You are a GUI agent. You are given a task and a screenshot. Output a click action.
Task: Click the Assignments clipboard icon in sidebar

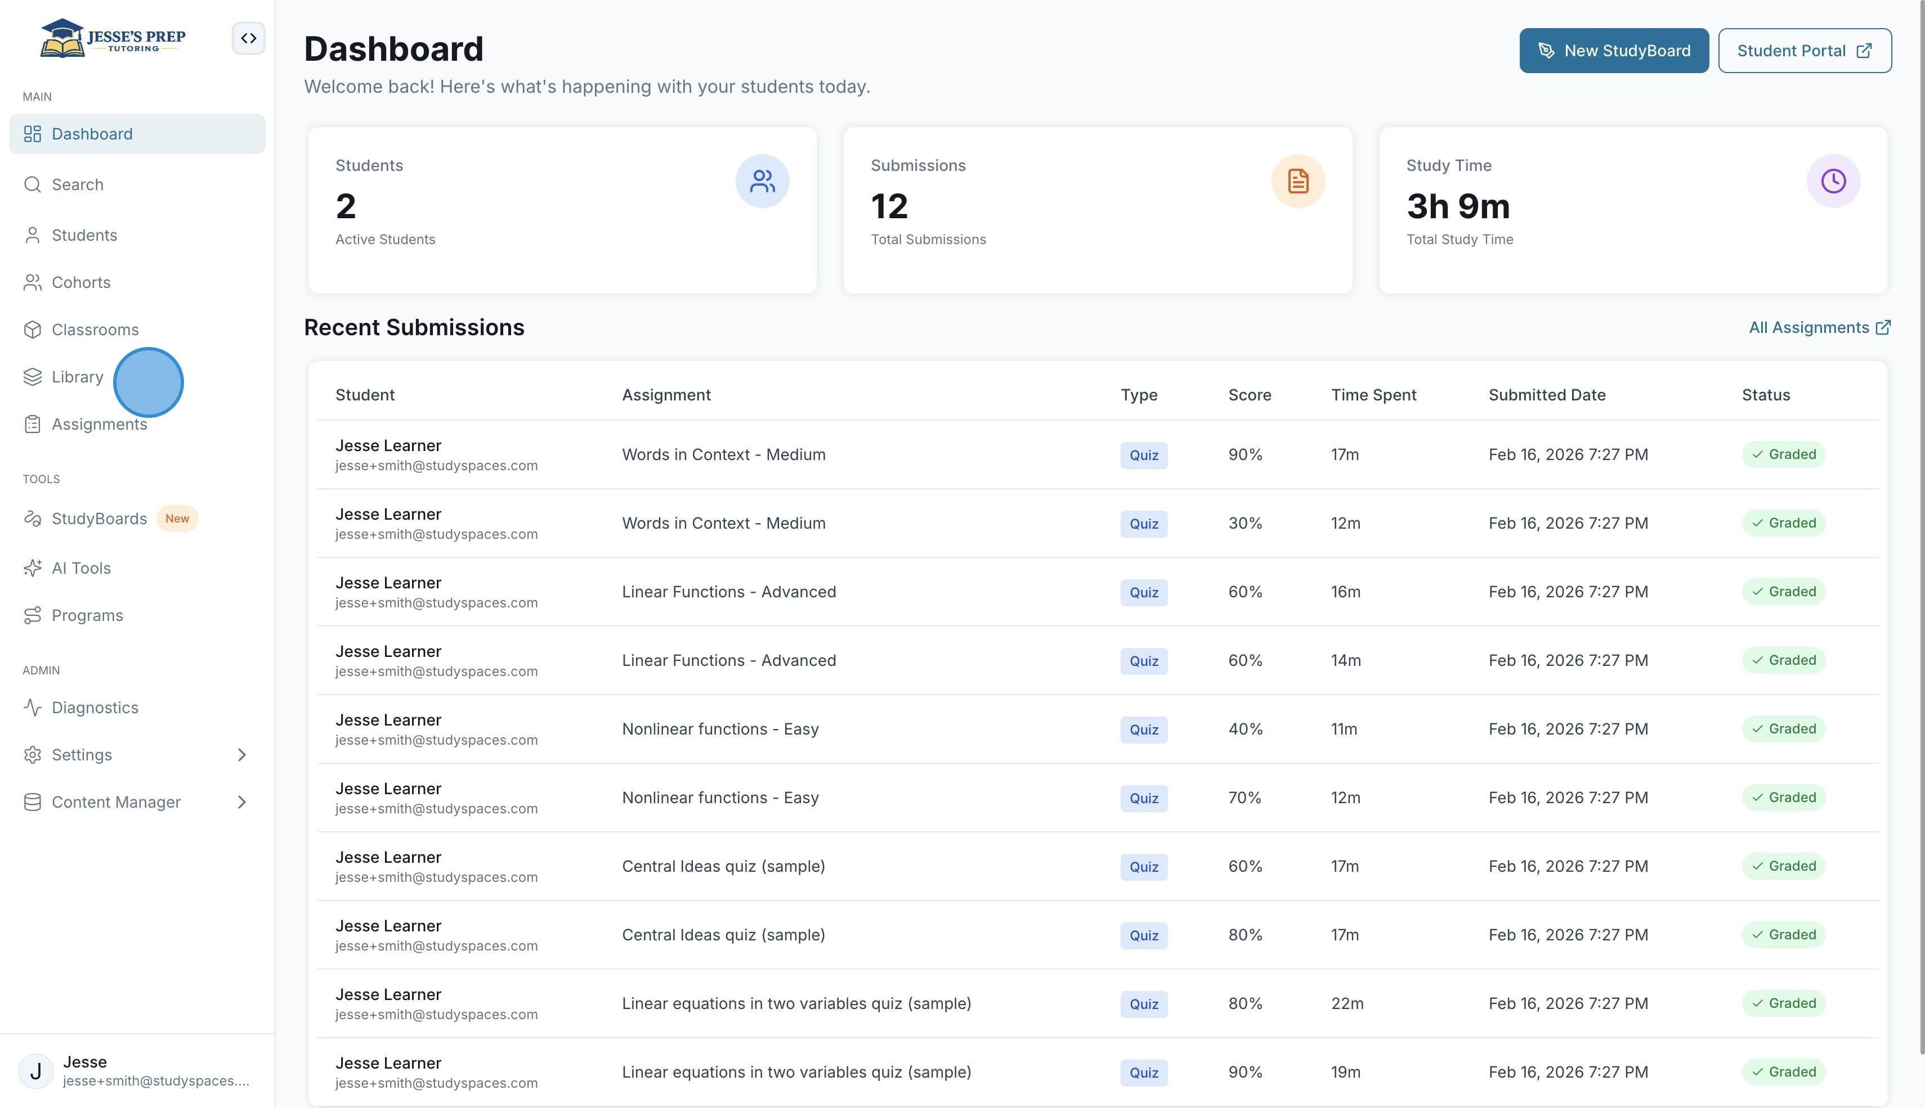[32, 425]
